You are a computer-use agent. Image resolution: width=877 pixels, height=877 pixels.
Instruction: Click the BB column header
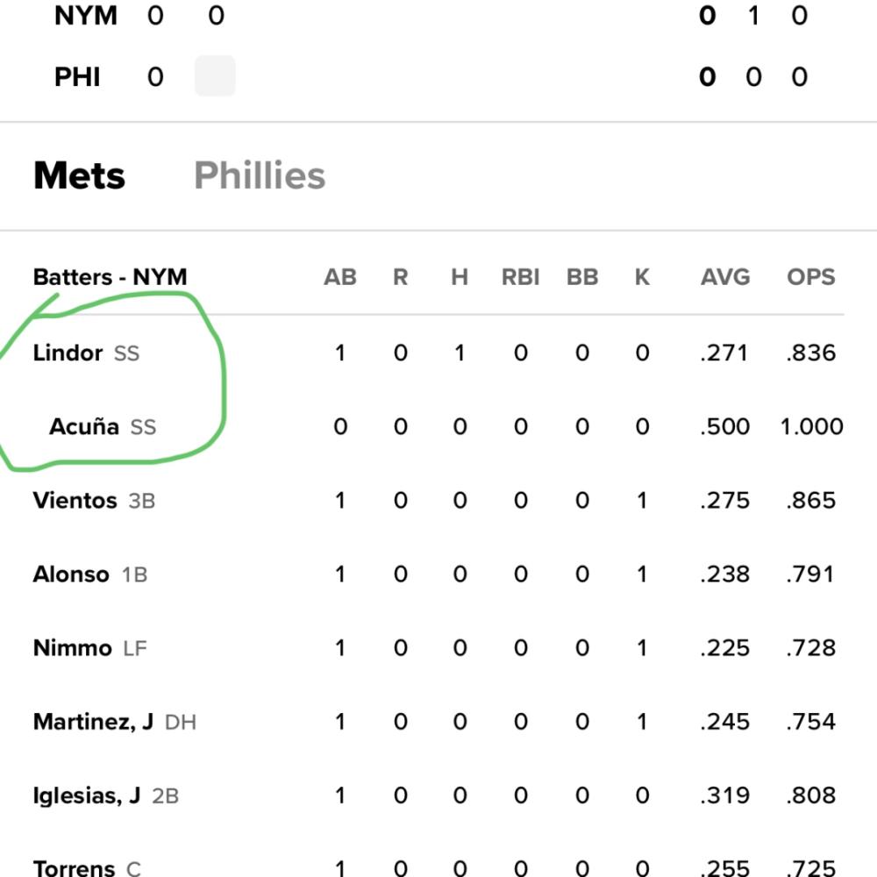coord(582,277)
